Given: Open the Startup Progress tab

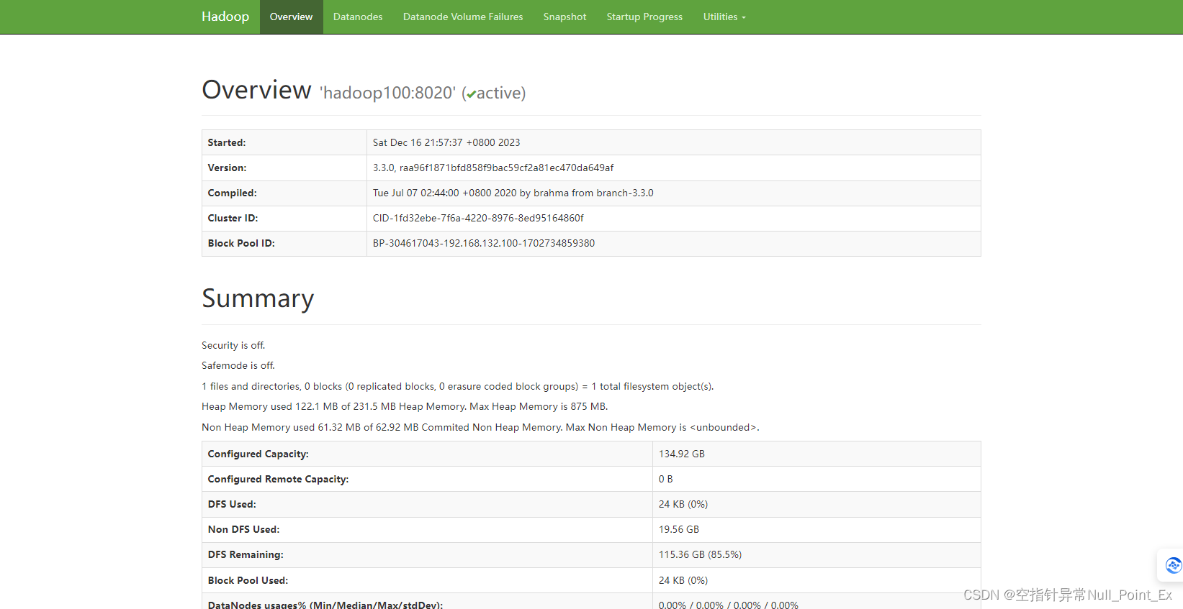Looking at the screenshot, I should pyautogui.click(x=644, y=17).
